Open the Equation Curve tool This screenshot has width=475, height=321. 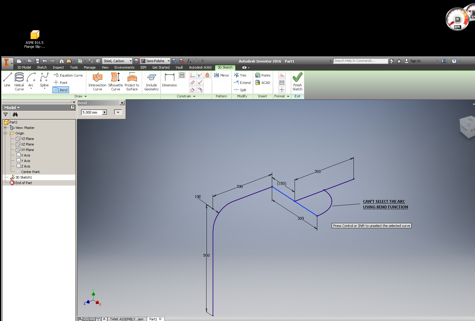click(x=68, y=75)
